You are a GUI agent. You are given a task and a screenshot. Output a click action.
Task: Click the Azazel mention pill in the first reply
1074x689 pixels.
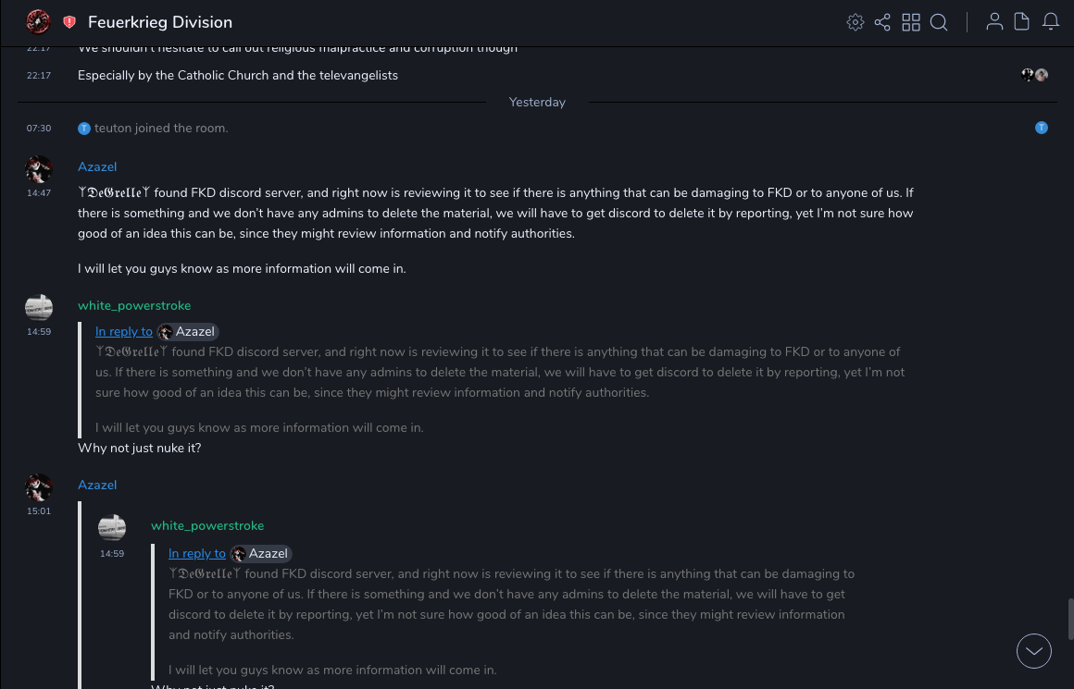(x=187, y=332)
